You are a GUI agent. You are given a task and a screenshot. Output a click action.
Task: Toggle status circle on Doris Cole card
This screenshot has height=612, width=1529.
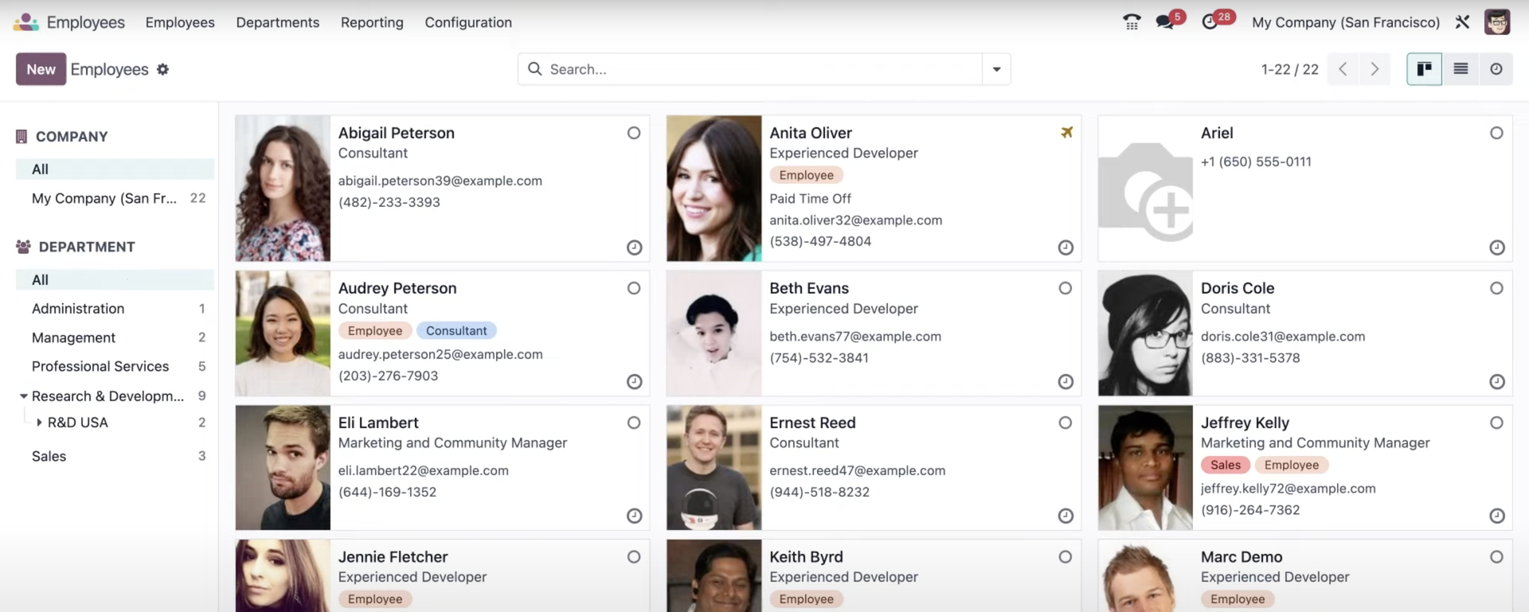point(1496,288)
